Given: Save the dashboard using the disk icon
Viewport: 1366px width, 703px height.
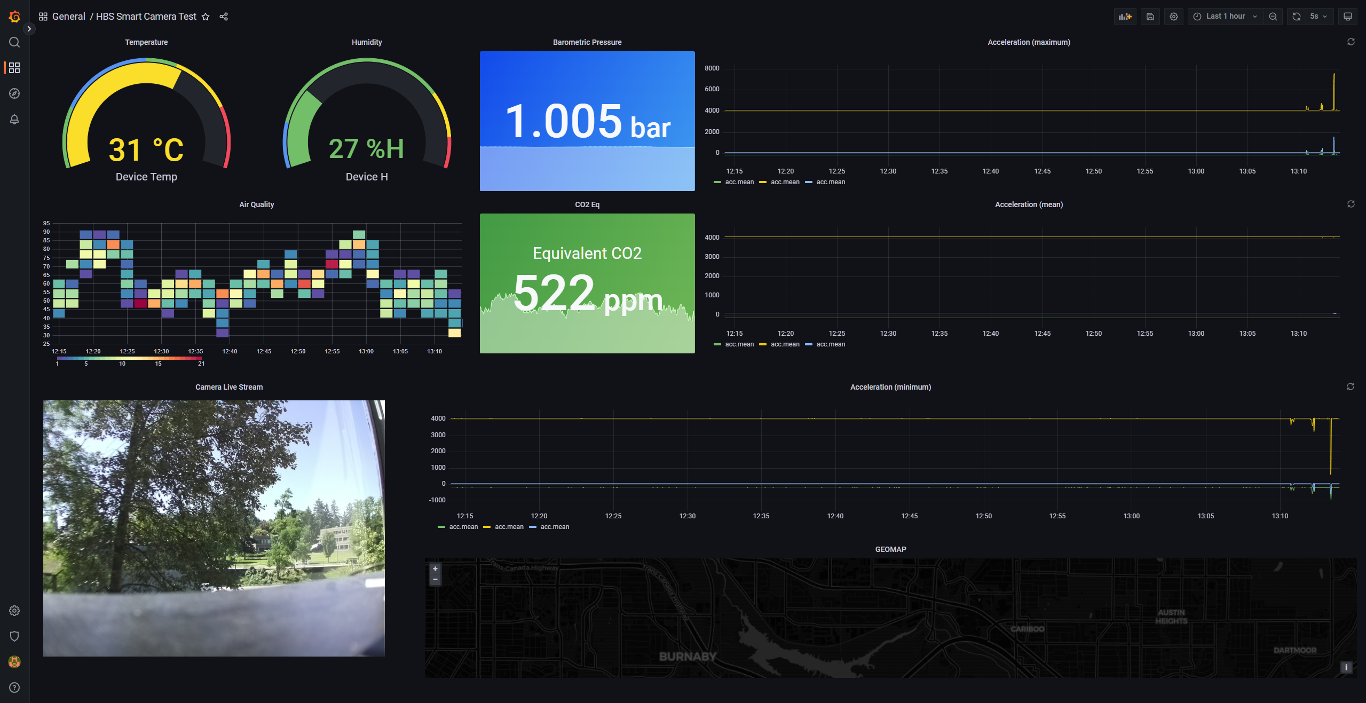Looking at the screenshot, I should pos(1150,16).
